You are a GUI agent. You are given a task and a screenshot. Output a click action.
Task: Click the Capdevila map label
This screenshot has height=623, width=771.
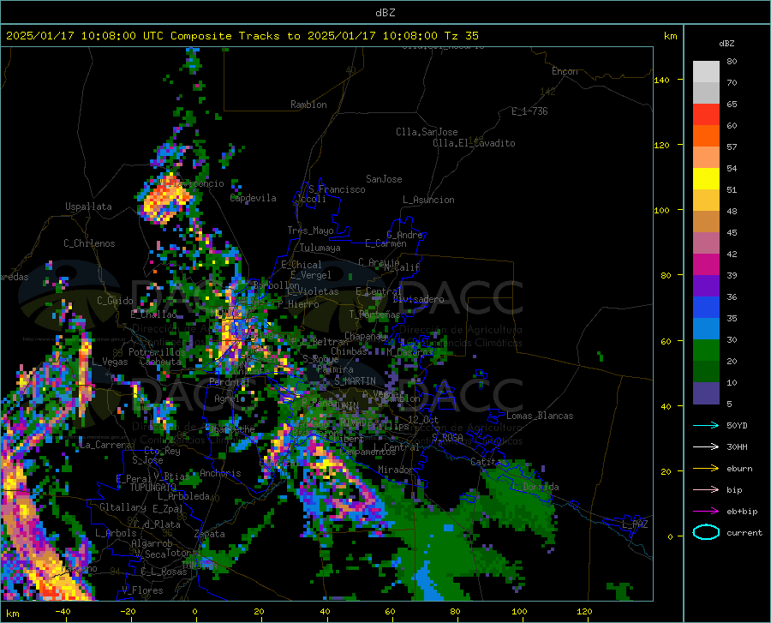tap(253, 198)
